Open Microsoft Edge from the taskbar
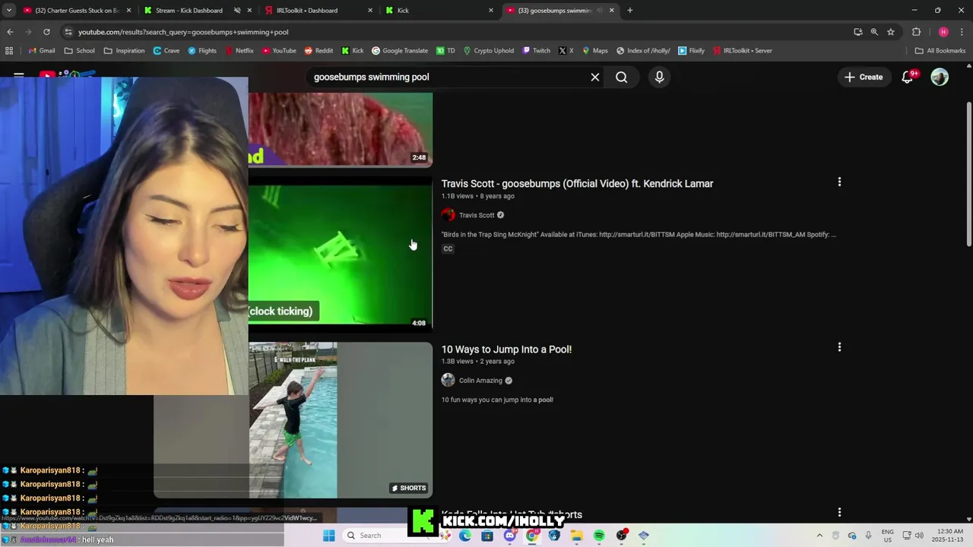 465,536
